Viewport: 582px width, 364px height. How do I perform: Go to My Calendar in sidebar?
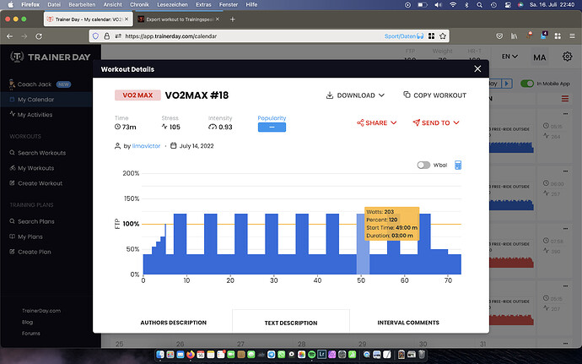[36, 100]
